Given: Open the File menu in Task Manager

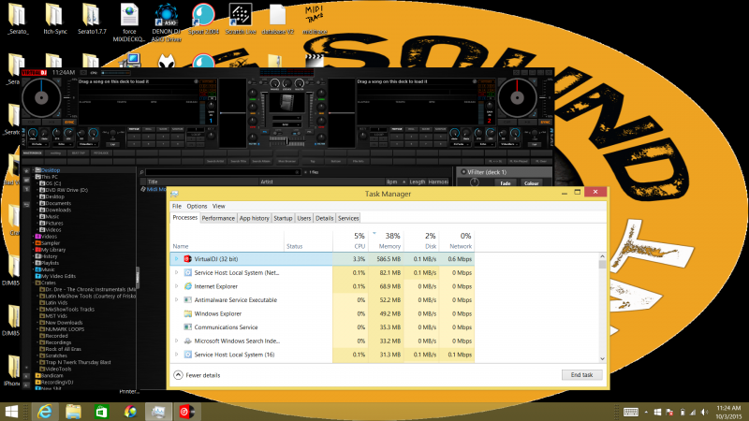Looking at the screenshot, I should click(x=177, y=206).
